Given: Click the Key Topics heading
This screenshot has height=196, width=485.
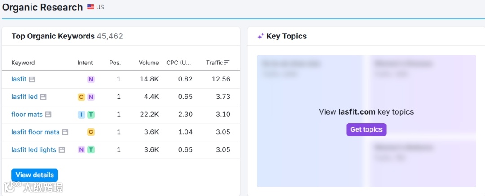Looking at the screenshot, I should [287, 36].
